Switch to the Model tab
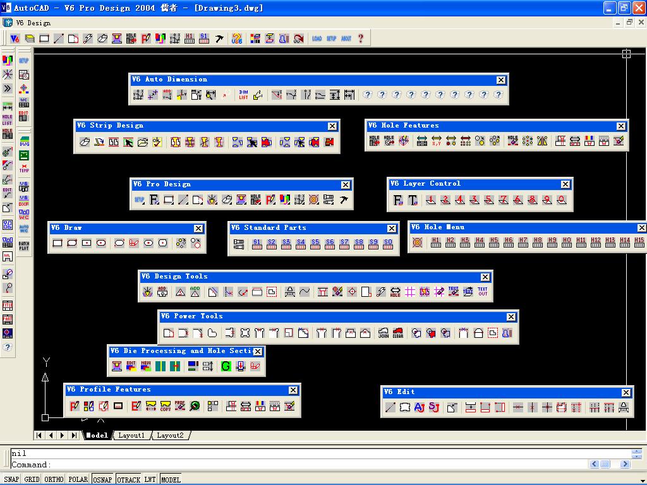Screen dimensions: 647x485 click(x=97, y=435)
